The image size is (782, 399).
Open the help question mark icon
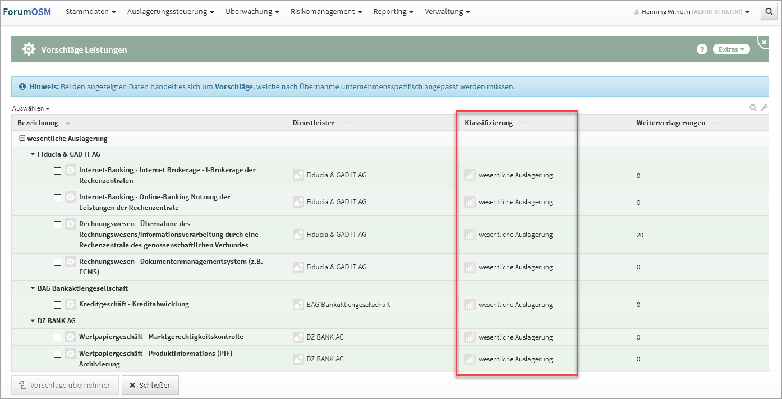pos(701,49)
